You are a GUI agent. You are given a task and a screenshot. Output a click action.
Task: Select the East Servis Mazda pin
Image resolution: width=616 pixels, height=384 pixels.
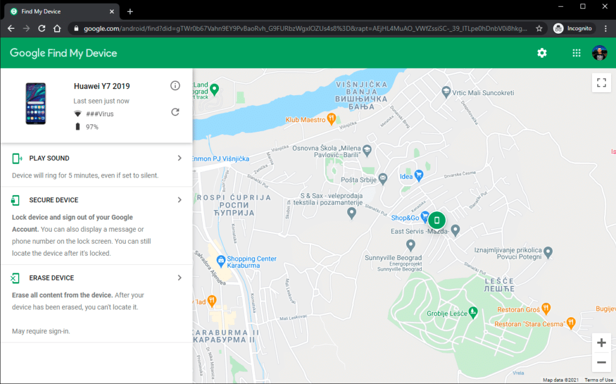[455, 229]
